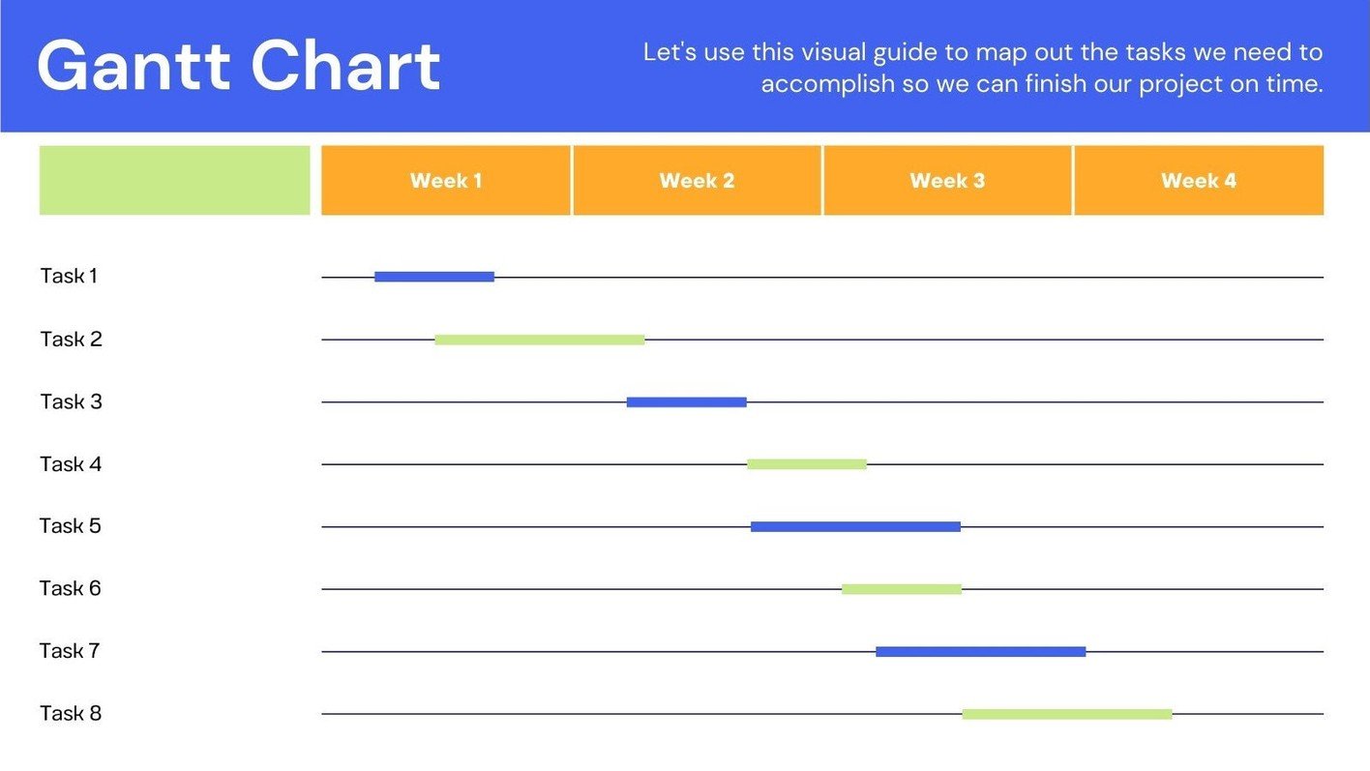Select the Task 6 row label
This screenshot has width=1370, height=771.
[71, 588]
